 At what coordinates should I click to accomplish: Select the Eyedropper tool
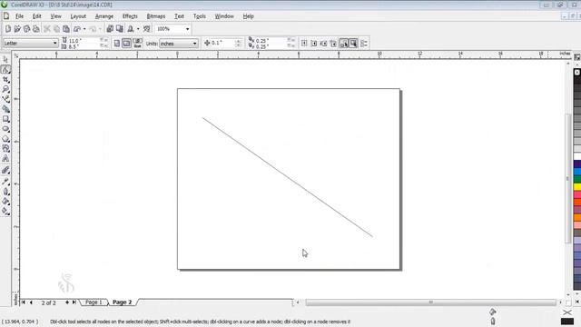[5, 182]
